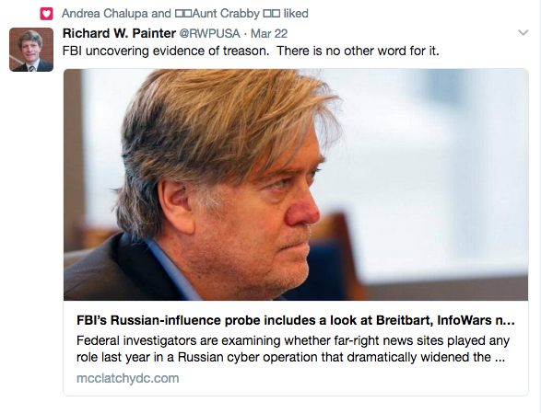Click the Federal investigators description text
The image size is (541, 413).
[x=292, y=349]
